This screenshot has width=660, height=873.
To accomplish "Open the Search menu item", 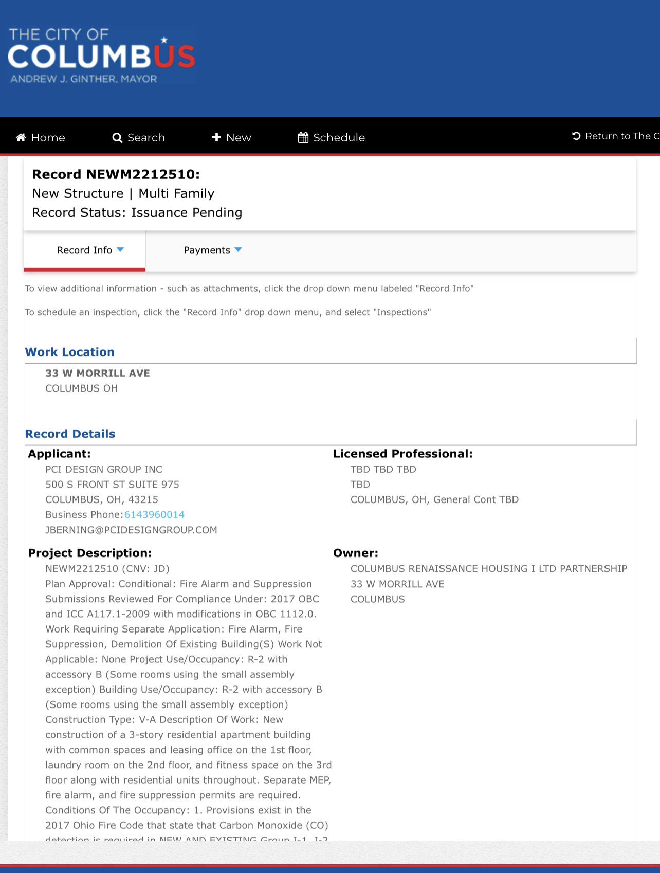I will click(x=139, y=137).
